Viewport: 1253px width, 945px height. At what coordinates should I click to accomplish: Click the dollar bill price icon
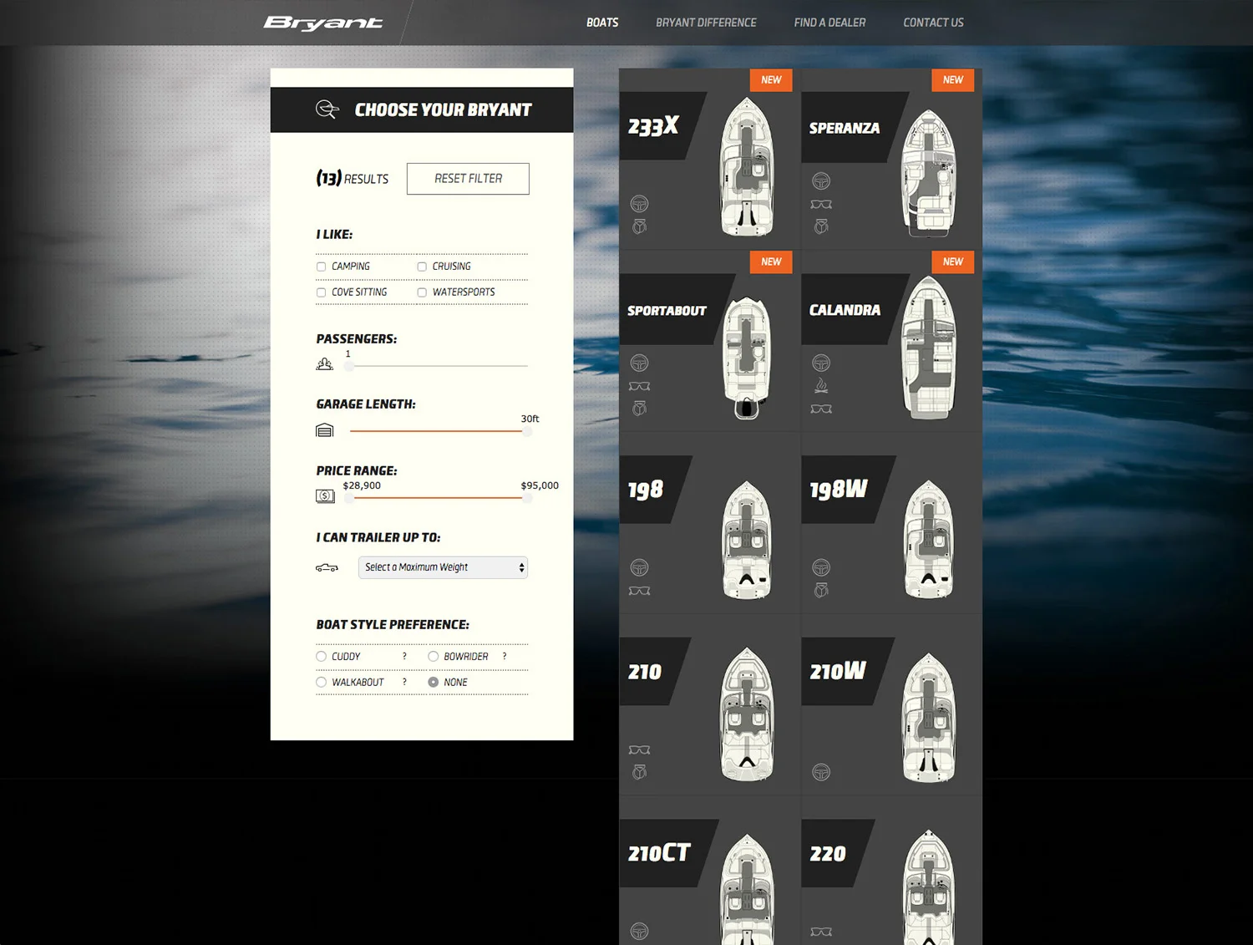325,496
